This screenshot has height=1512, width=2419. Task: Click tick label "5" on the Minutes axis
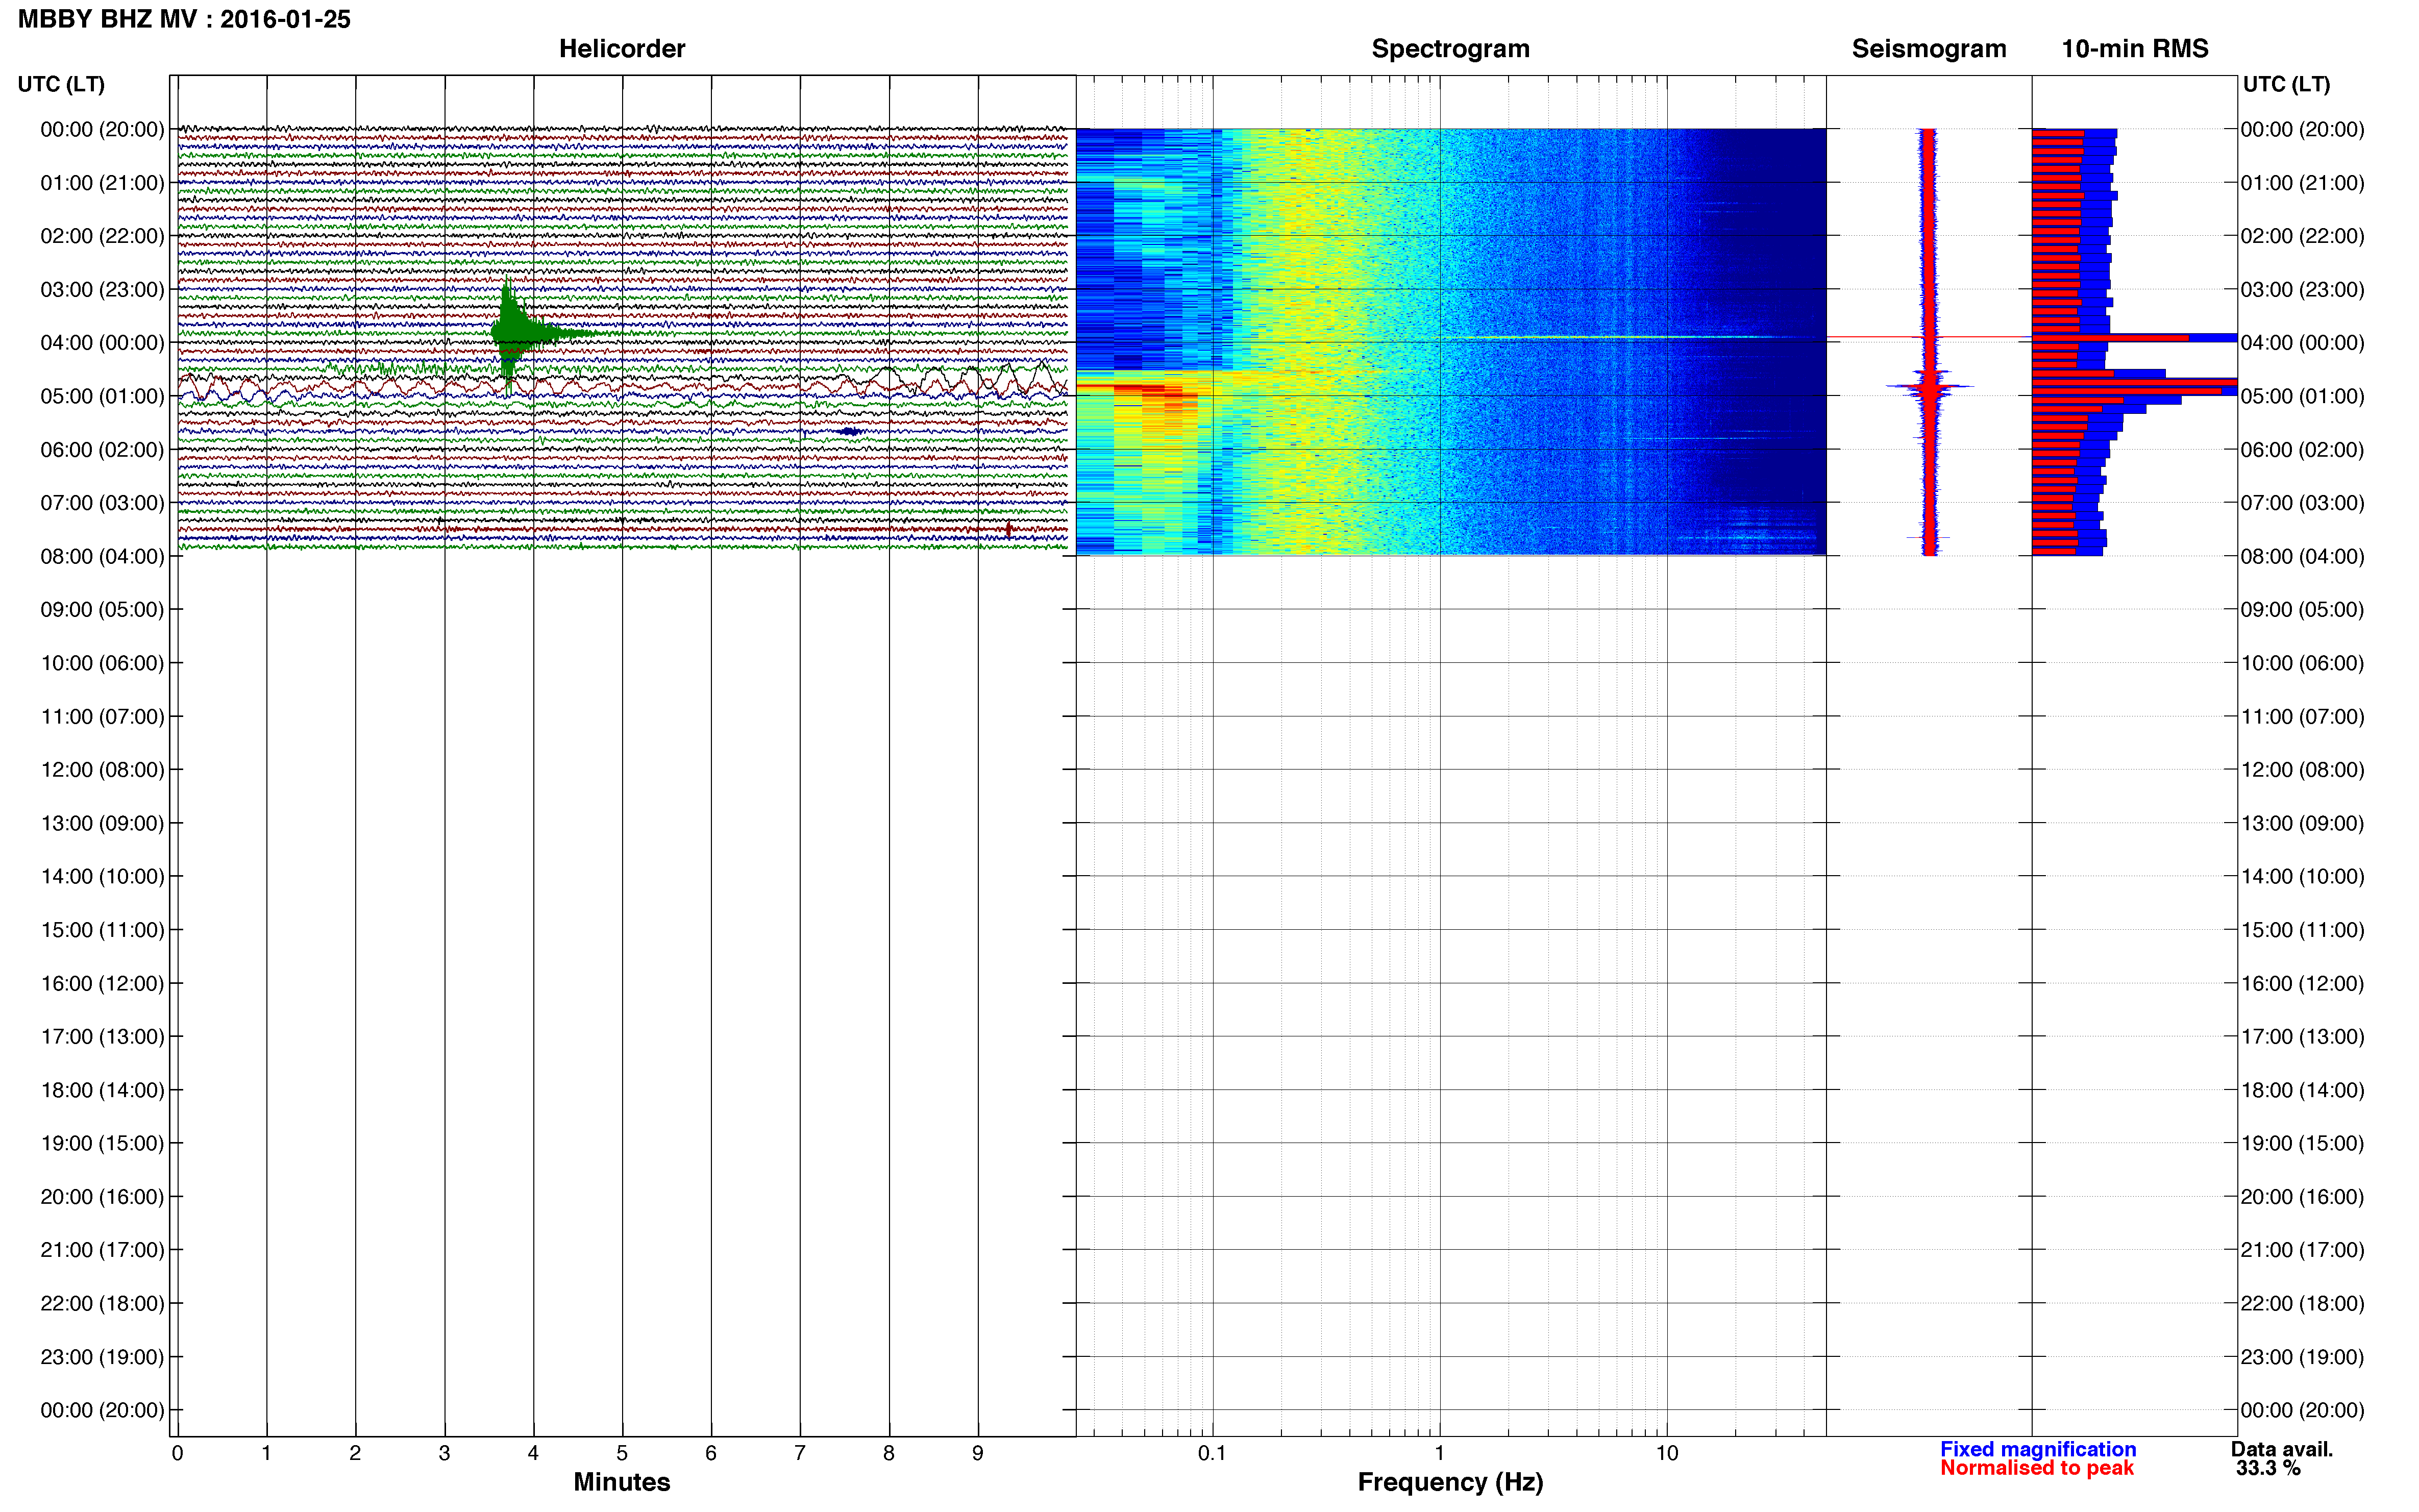click(622, 1453)
